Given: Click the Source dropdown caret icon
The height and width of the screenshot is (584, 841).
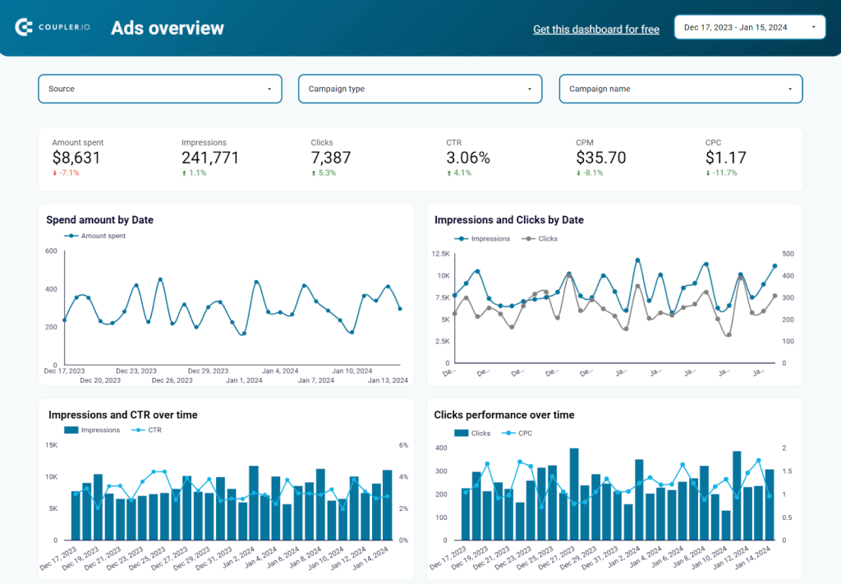Looking at the screenshot, I should click(271, 88).
